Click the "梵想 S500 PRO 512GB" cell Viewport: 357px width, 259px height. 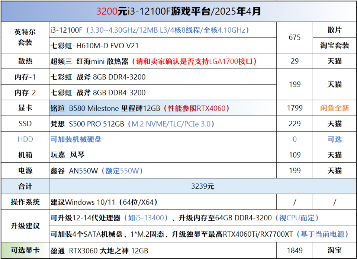pyautogui.click(x=163, y=124)
